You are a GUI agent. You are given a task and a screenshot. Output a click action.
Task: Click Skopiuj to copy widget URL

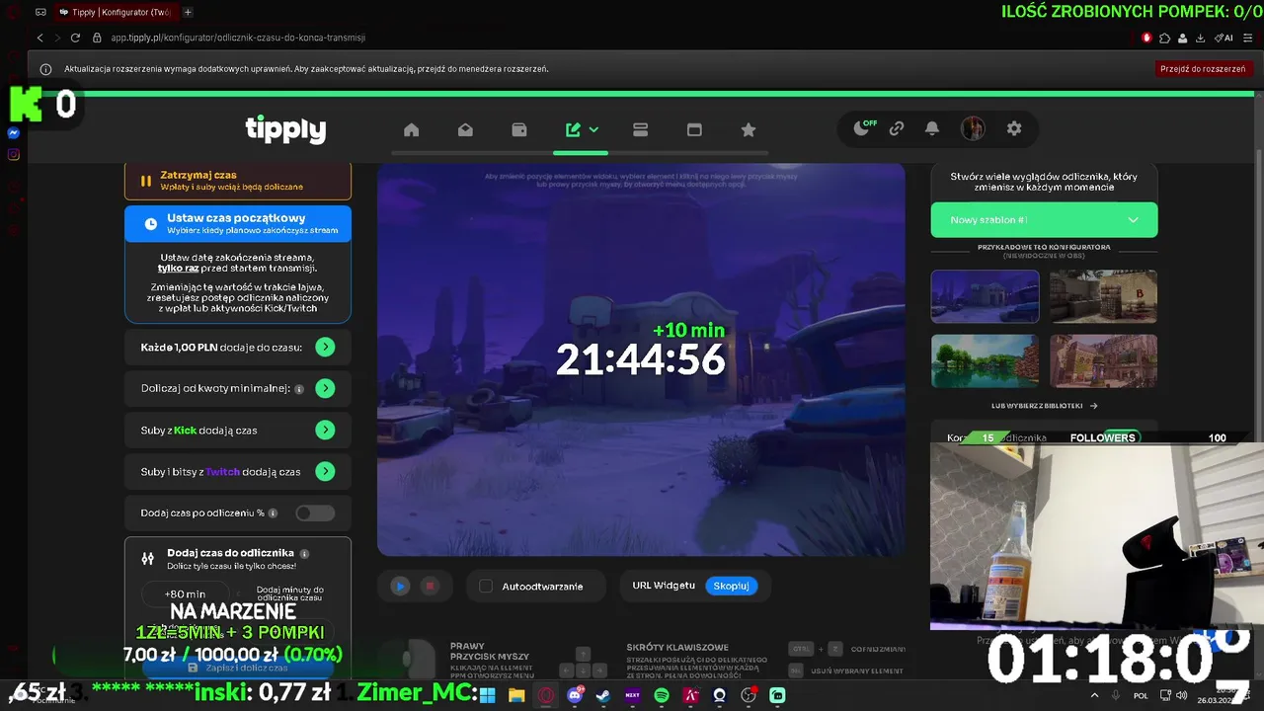click(x=731, y=586)
